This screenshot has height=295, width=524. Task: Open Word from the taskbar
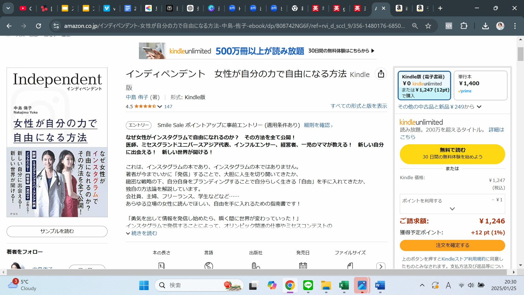coord(380,285)
